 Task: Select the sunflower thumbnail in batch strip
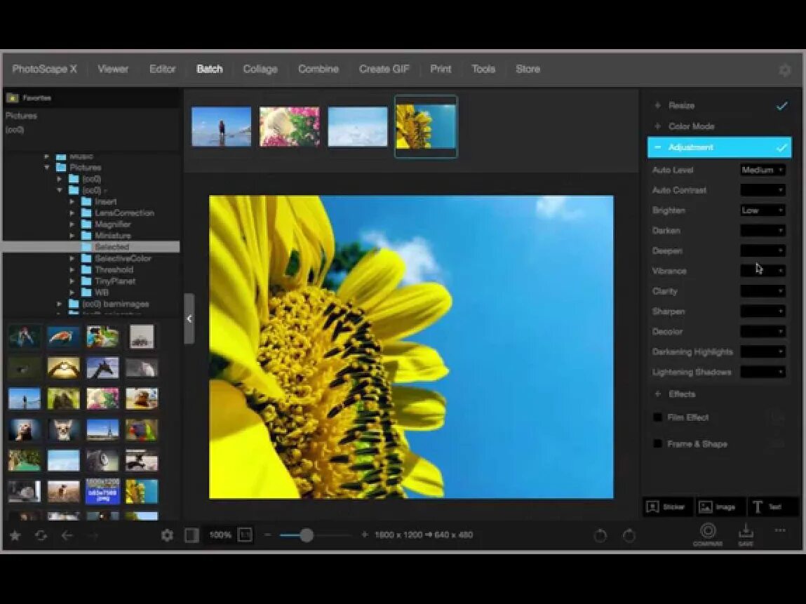(x=426, y=126)
